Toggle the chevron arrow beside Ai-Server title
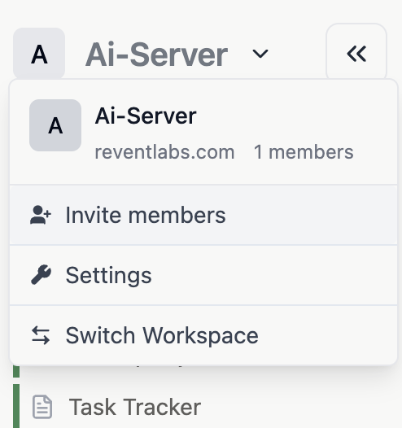Viewport: 402px width, 428px height. 260,54
